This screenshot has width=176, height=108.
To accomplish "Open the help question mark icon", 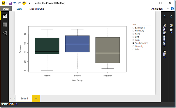I will [x=172, y=8].
